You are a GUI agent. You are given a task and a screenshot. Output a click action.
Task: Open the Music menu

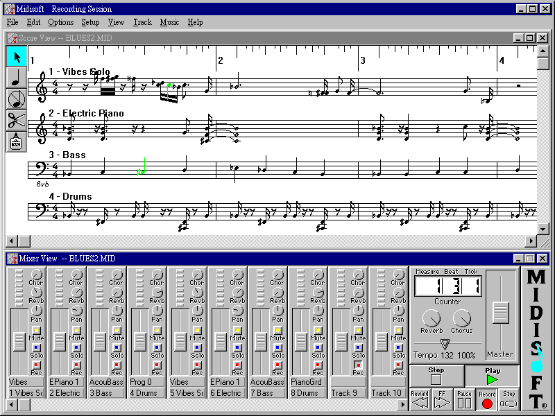(169, 22)
